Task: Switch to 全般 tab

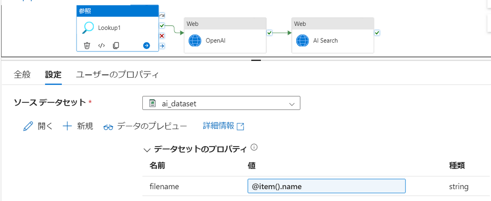Action: pyautogui.click(x=22, y=75)
